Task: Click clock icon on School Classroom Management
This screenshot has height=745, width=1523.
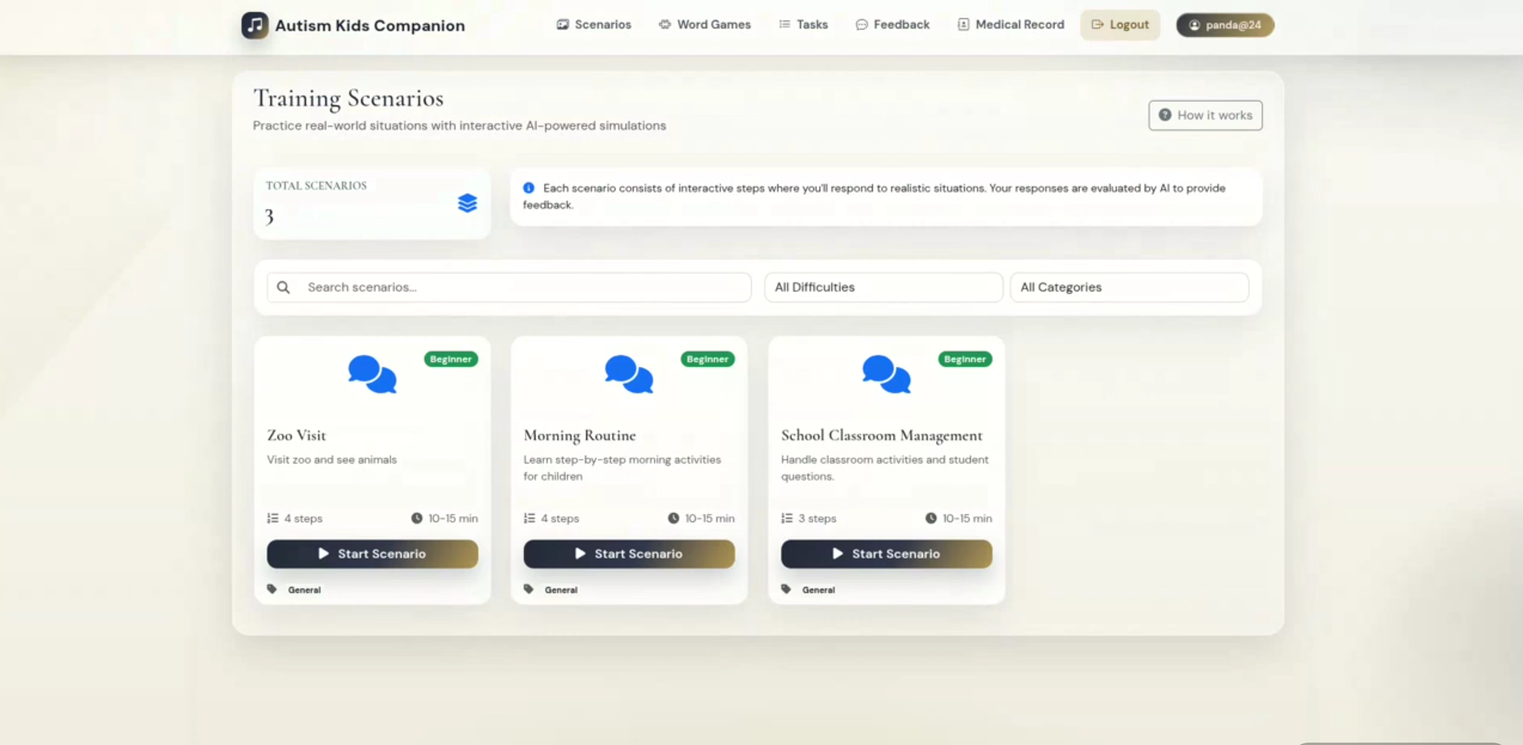Action: [931, 518]
